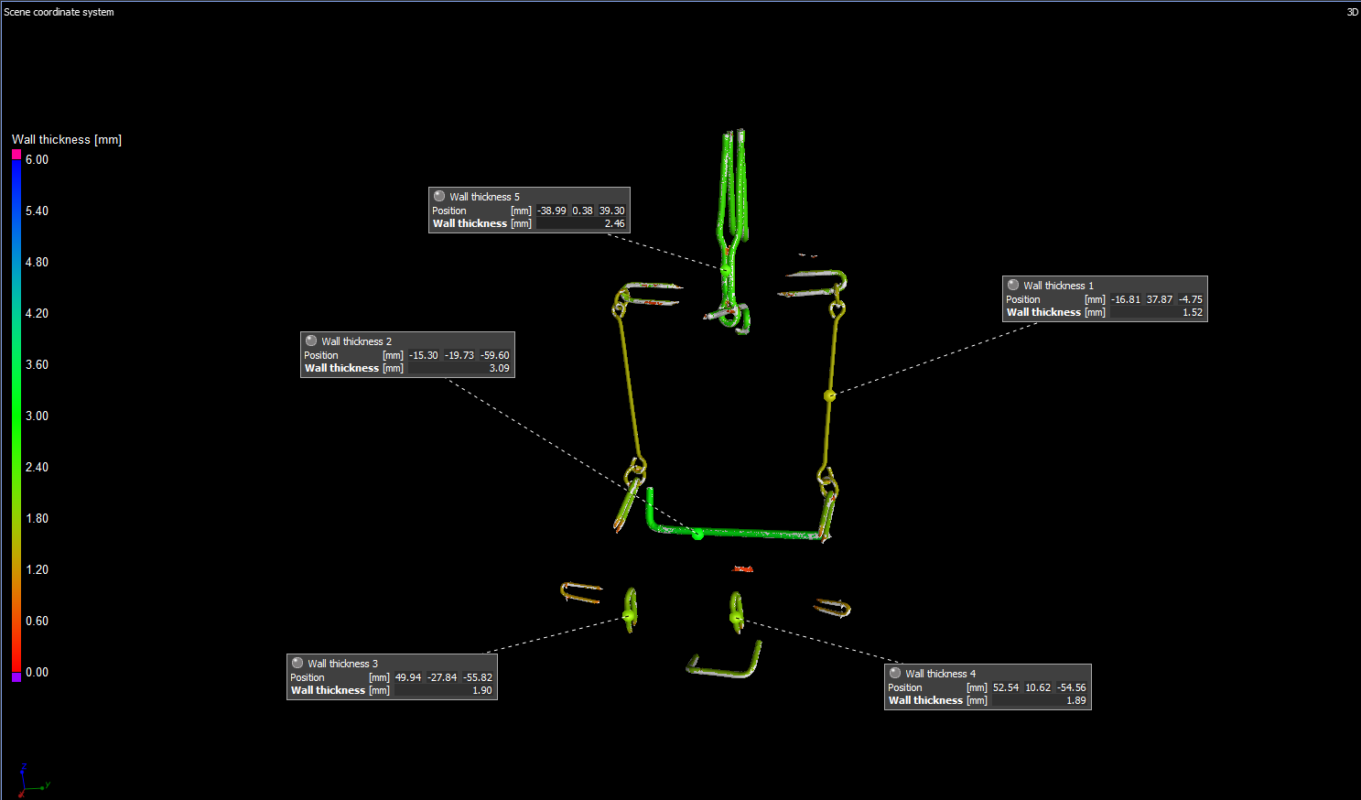
Task: Click the sphere icon in Wall thickness 5 annotation
Action: click(x=439, y=197)
